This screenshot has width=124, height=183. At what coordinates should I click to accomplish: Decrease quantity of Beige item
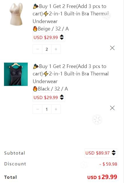click(37, 49)
